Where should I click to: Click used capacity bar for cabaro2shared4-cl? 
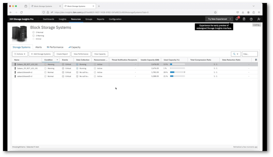(177, 72)
